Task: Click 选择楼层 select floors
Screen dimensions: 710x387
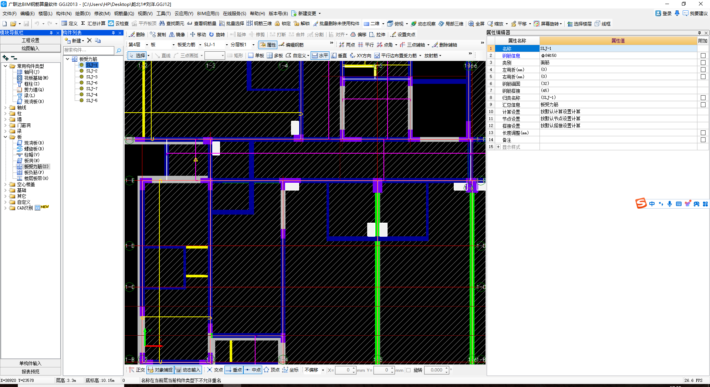Action: 579,24
